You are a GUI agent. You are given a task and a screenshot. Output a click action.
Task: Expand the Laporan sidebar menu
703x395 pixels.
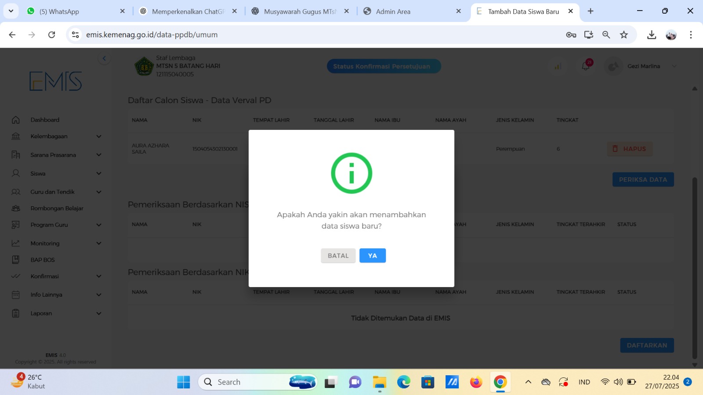99,313
